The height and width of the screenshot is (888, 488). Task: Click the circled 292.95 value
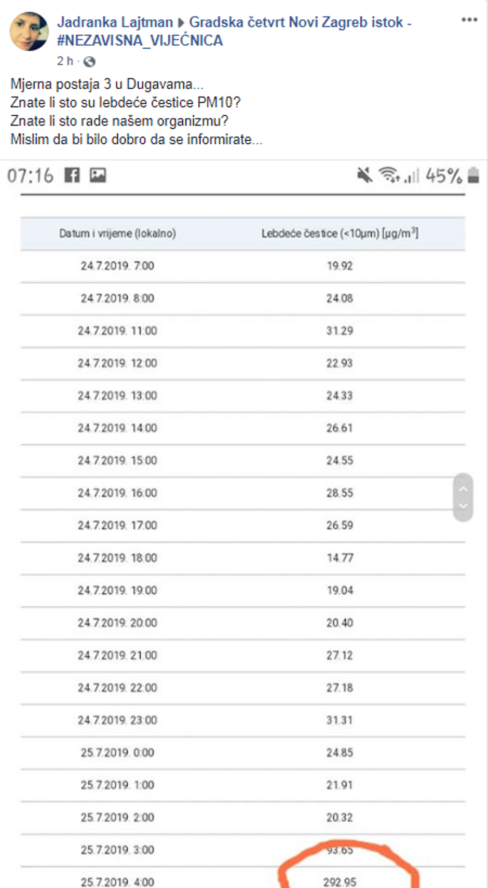point(340,882)
